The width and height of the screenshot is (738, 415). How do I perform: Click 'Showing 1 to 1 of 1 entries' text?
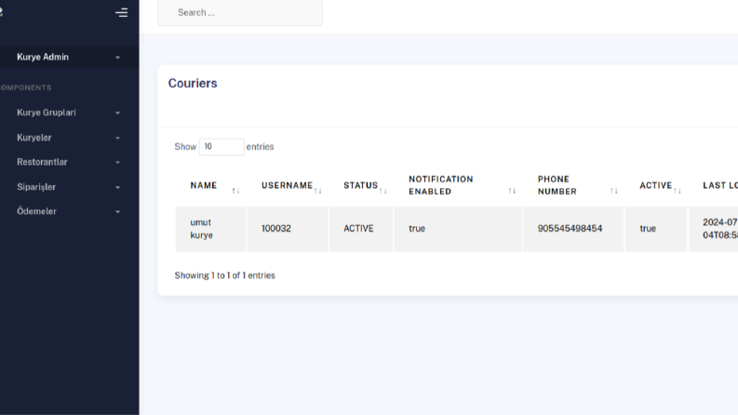224,275
